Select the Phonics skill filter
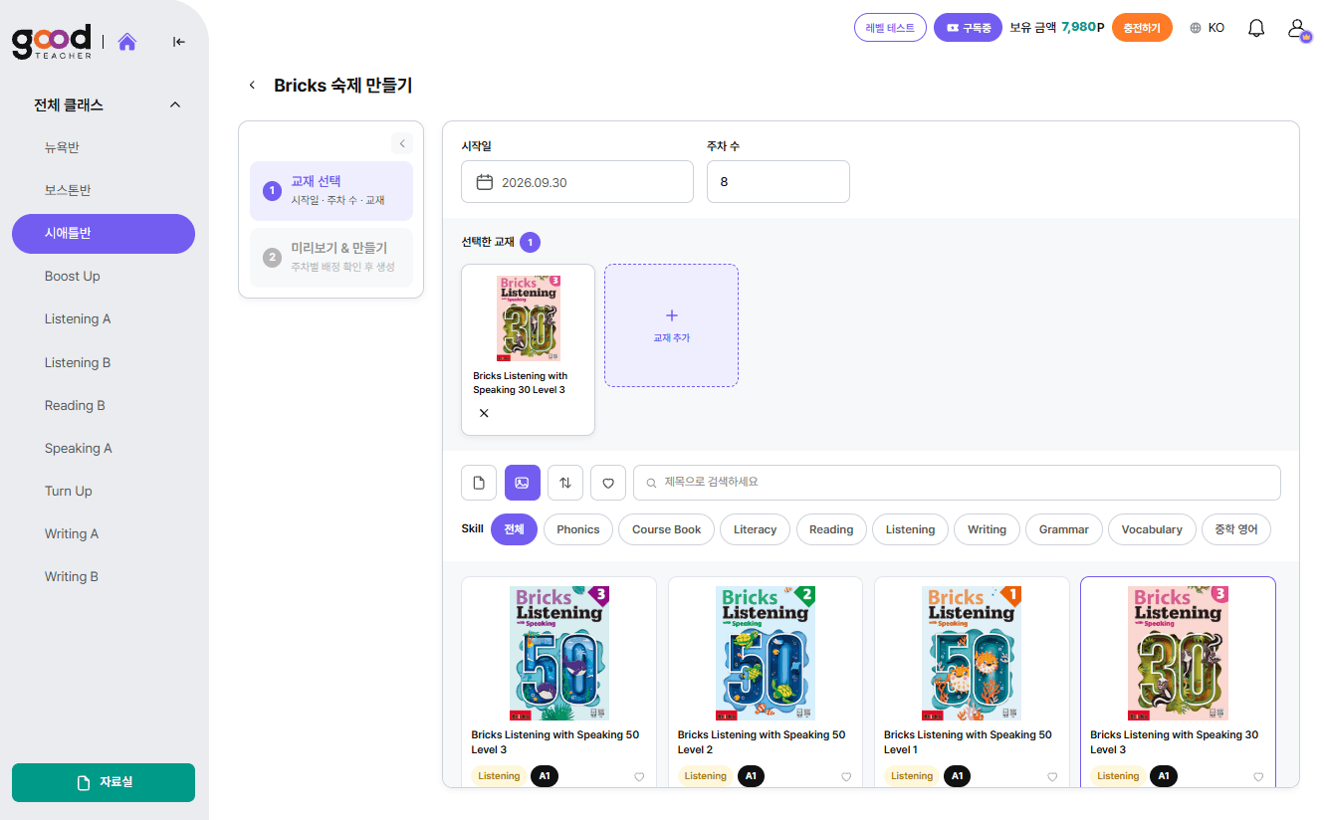The image size is (1324, 820). pyautogui.click(x=578, y=529)
